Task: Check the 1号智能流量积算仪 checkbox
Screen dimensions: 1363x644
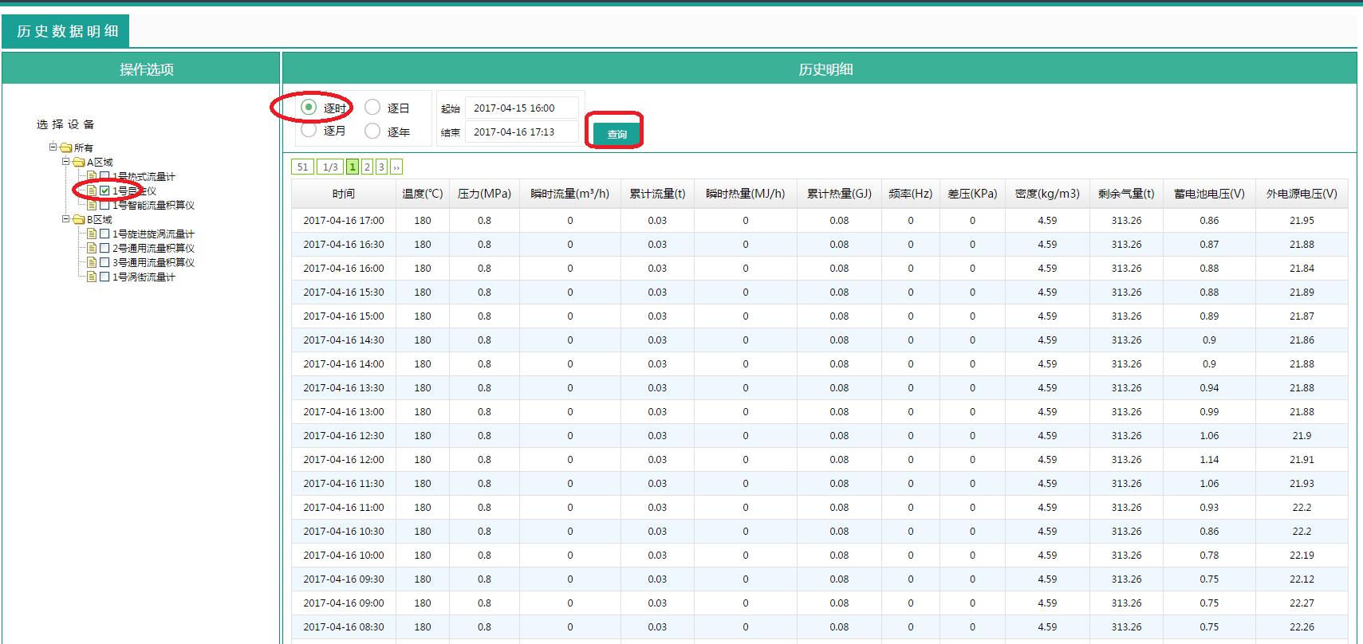Action: pyautogui.click(x=104, y=205)
